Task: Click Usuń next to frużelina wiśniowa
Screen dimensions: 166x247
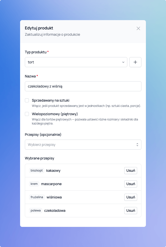Action: (131, 197)
